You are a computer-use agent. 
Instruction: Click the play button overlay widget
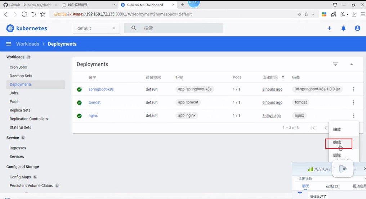coord(343,169)
